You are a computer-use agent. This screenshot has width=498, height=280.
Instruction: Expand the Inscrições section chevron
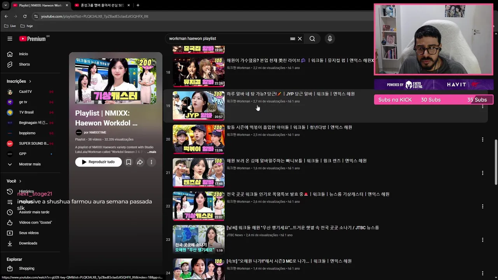(30, 81)
